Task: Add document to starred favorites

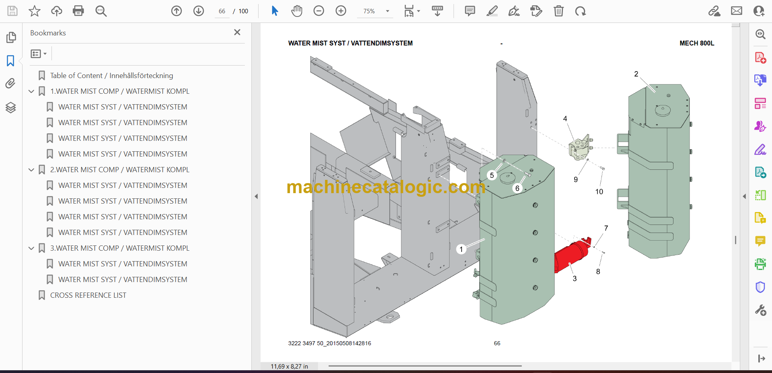Action: [35, 11]
